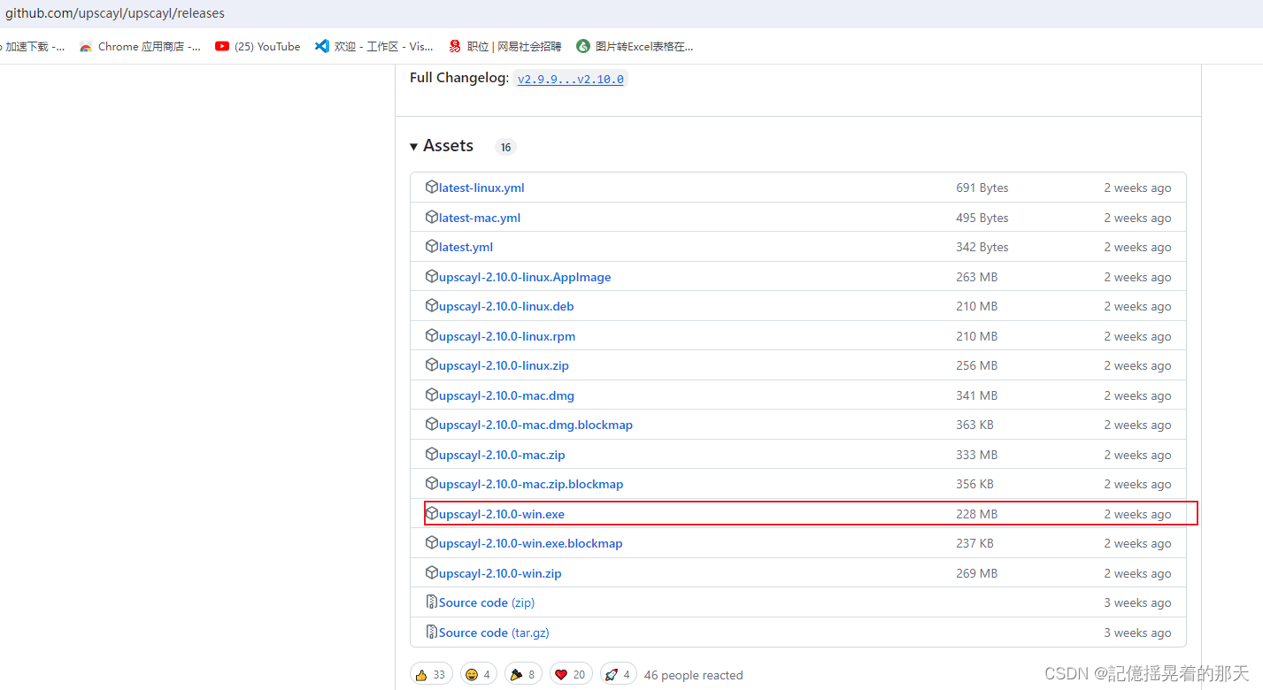Click package icon beside linux.deb
Image resolution: width=1263 pixels, height=690 pixels.
coord(432,305)
